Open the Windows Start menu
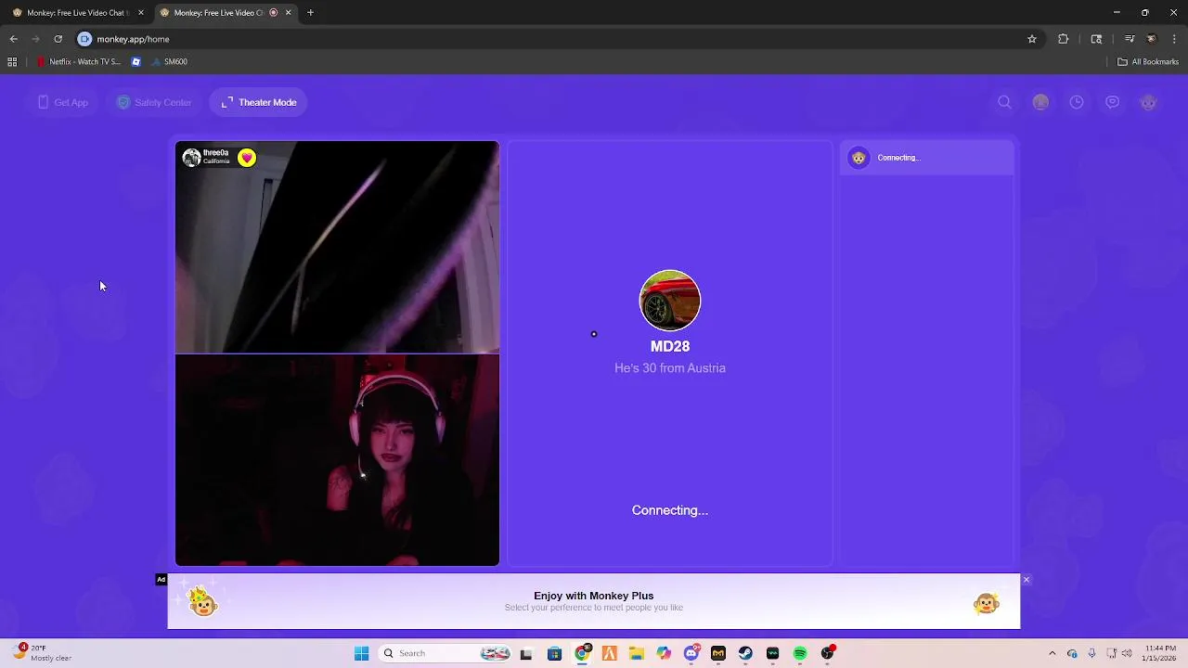This screenshot has width=1188, height=668. [361, 653]
